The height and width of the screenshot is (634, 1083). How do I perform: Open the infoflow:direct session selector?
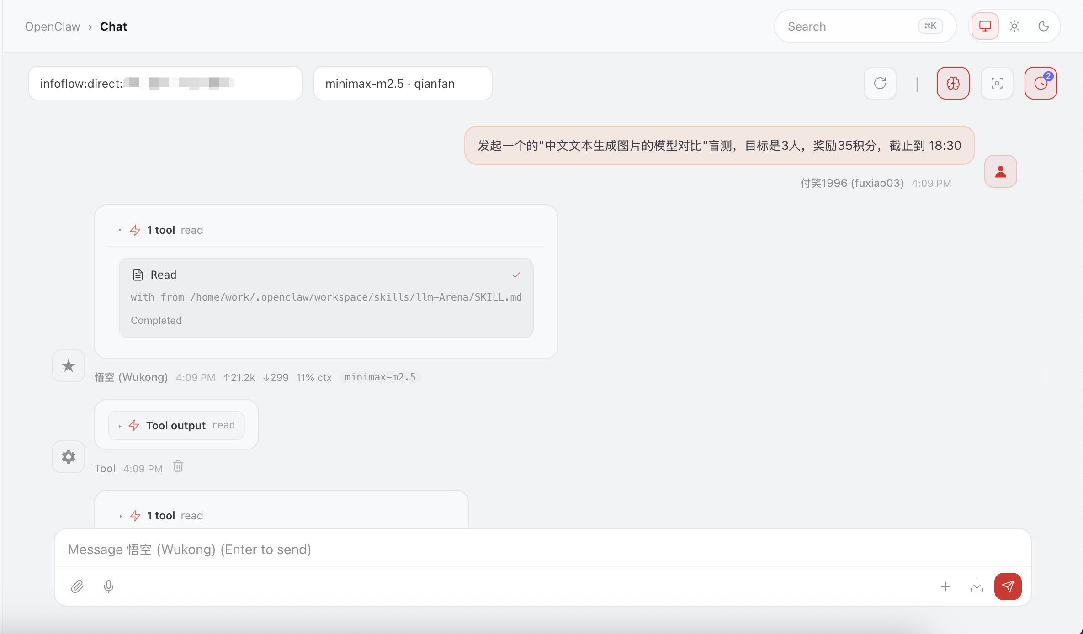[x=165, y=84]
